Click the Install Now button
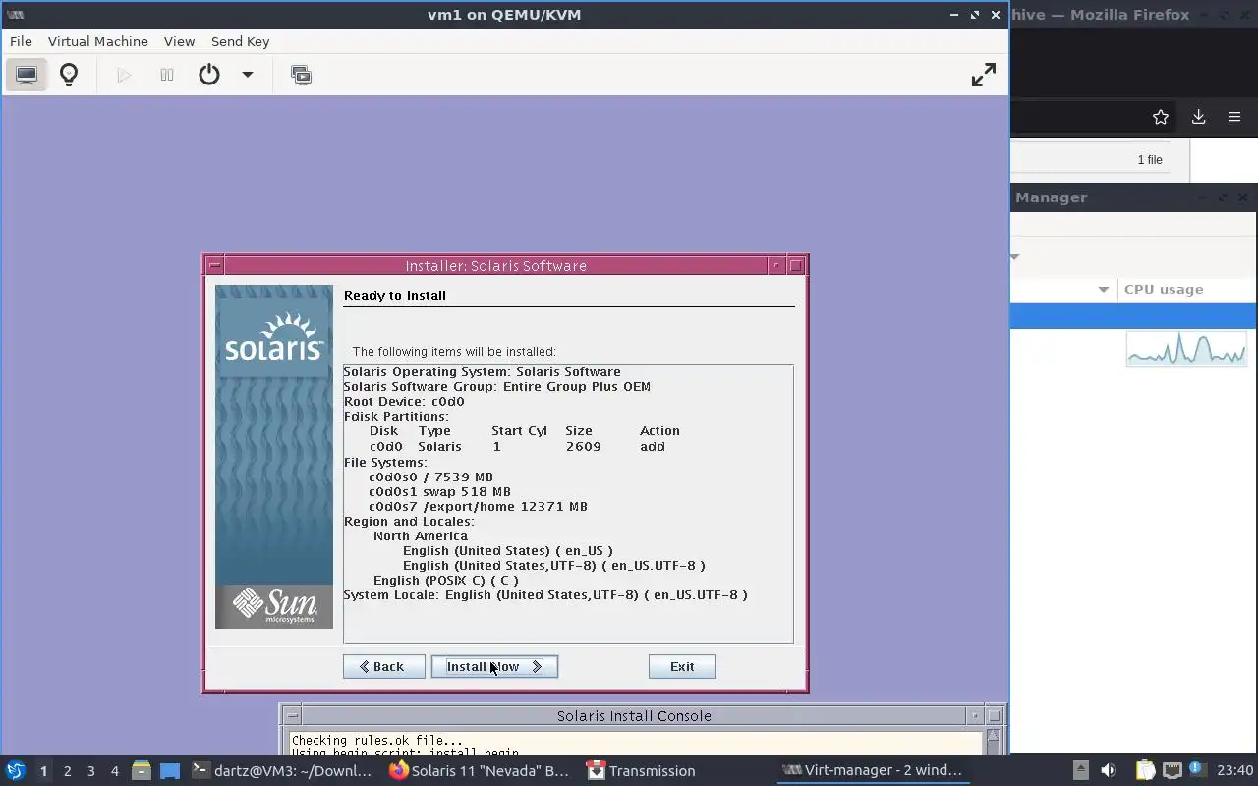1258x786 pixels. 494,666
